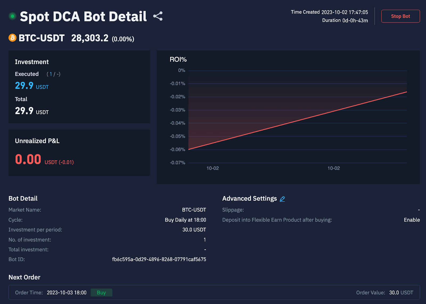Click the green bot running status indicator

[13, 16]
